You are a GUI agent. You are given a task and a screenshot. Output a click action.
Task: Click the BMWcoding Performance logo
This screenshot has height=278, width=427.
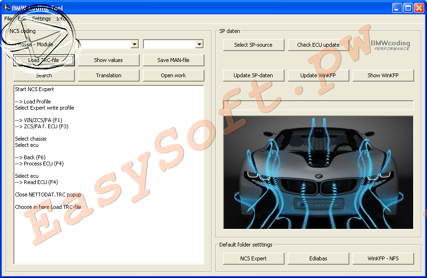tap(390, 45)
